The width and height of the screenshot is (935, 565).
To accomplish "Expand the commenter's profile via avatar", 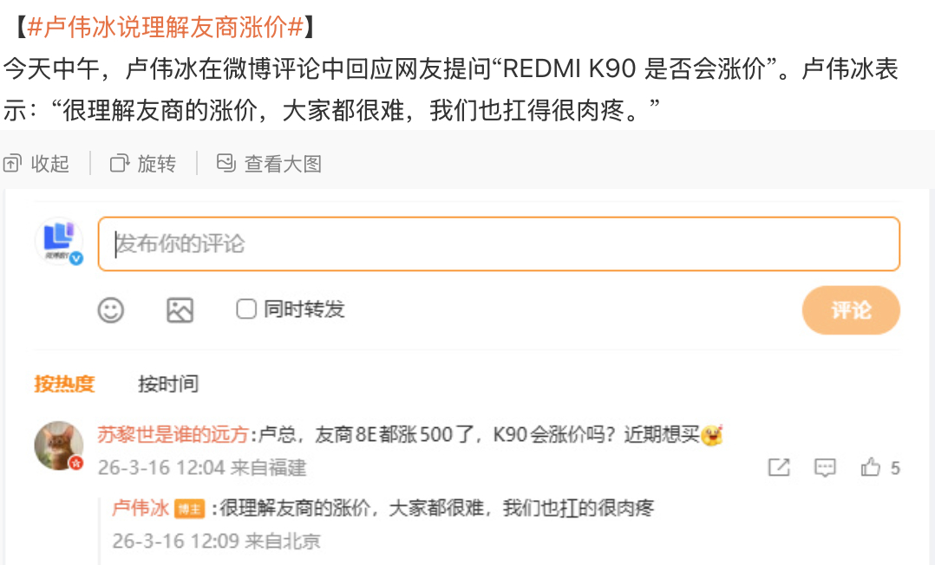I will click(x=58, y=445).
